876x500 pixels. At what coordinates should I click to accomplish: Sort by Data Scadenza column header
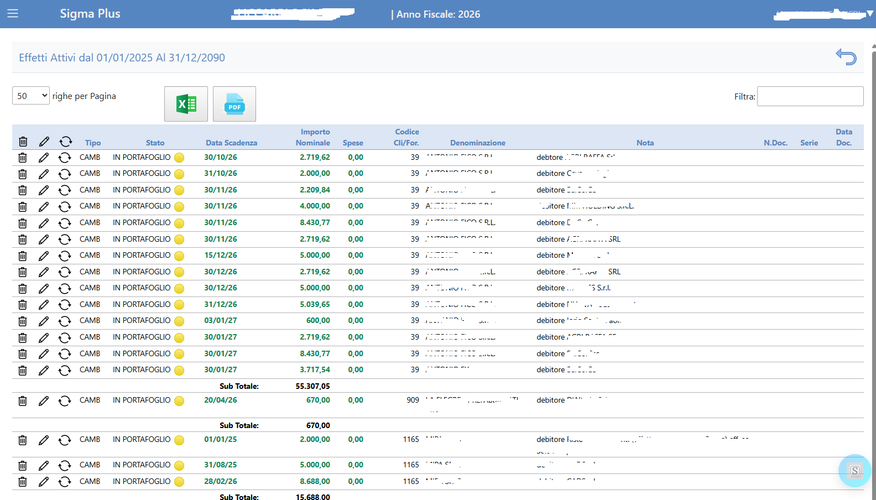[x=231, y=143]
